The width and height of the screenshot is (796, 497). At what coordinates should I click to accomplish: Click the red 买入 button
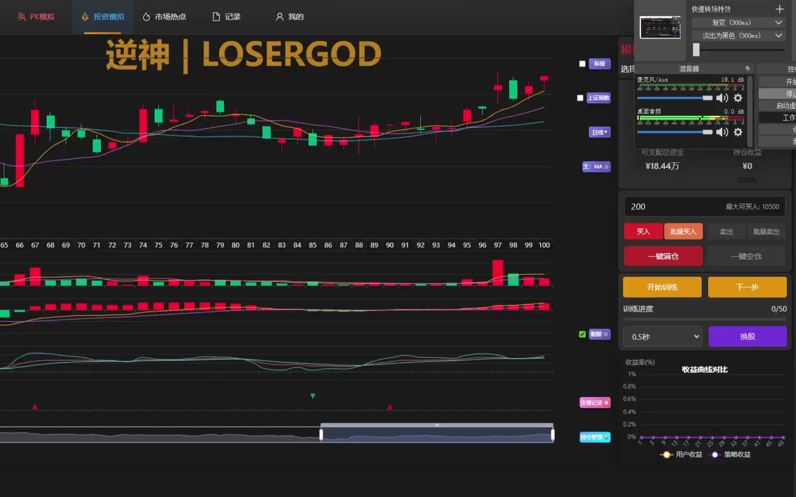(643, 231)
